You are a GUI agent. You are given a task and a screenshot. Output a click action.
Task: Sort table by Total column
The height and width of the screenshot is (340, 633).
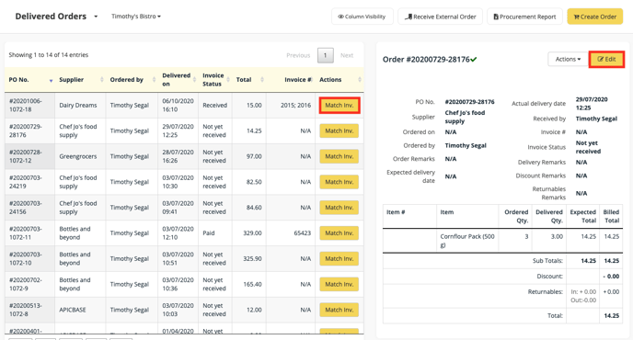pyautogui.click(x=249, y=80)
